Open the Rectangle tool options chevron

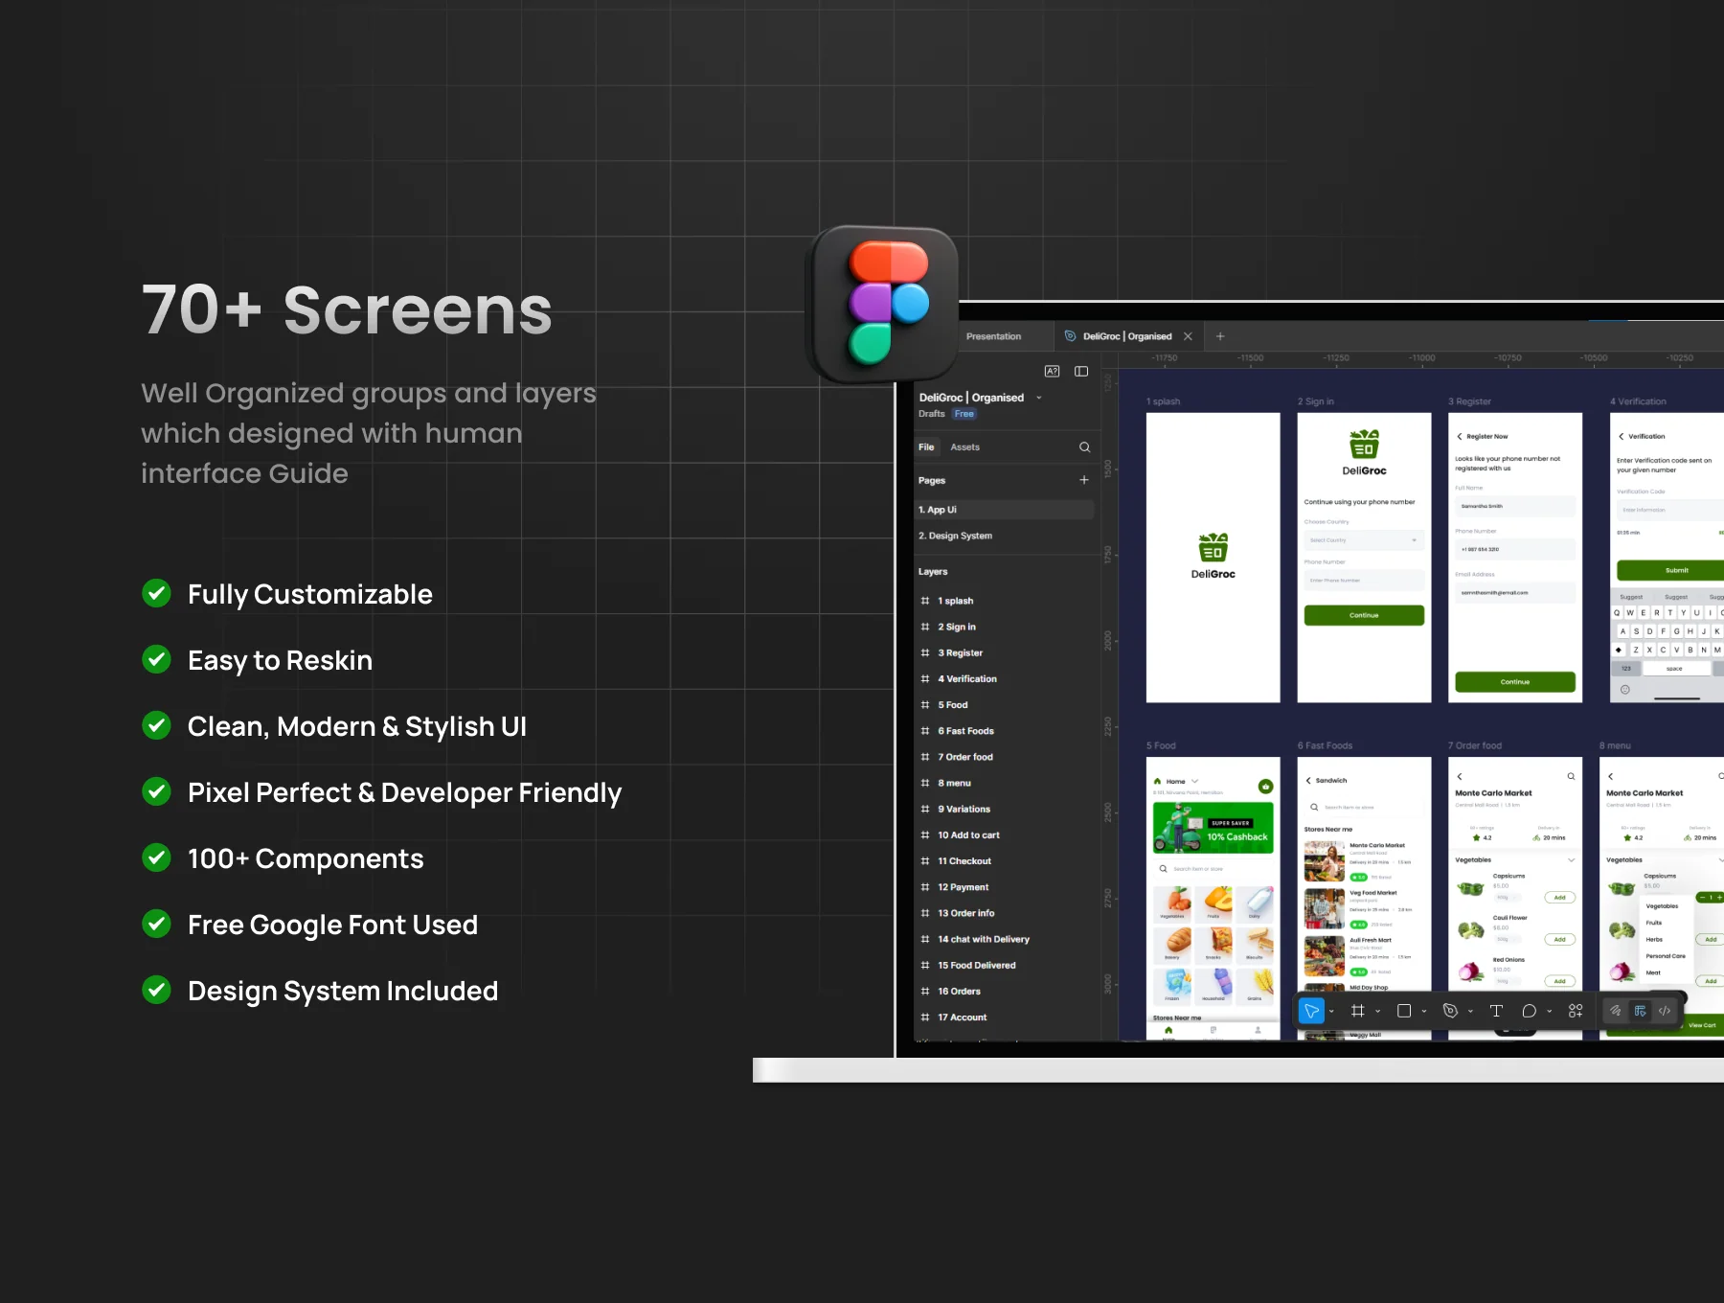tap(1424, 1012)
